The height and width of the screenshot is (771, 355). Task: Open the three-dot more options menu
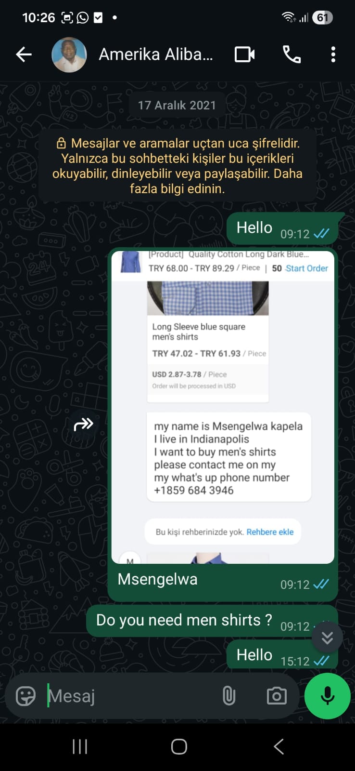click(x=333, y=54)
